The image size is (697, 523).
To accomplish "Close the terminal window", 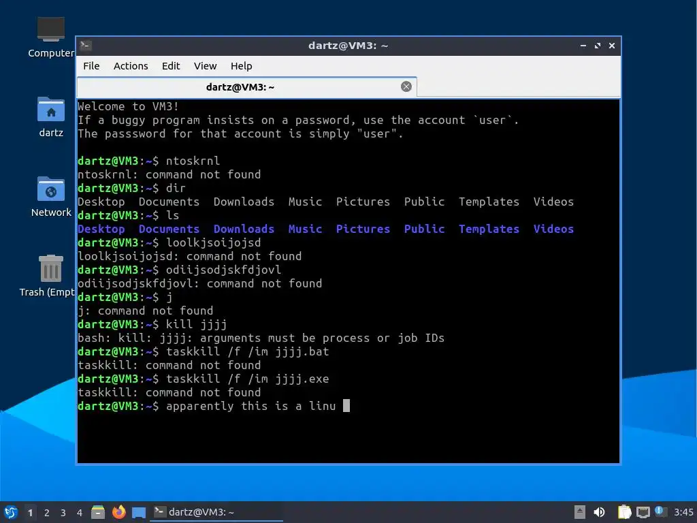I will coord(612,46).
